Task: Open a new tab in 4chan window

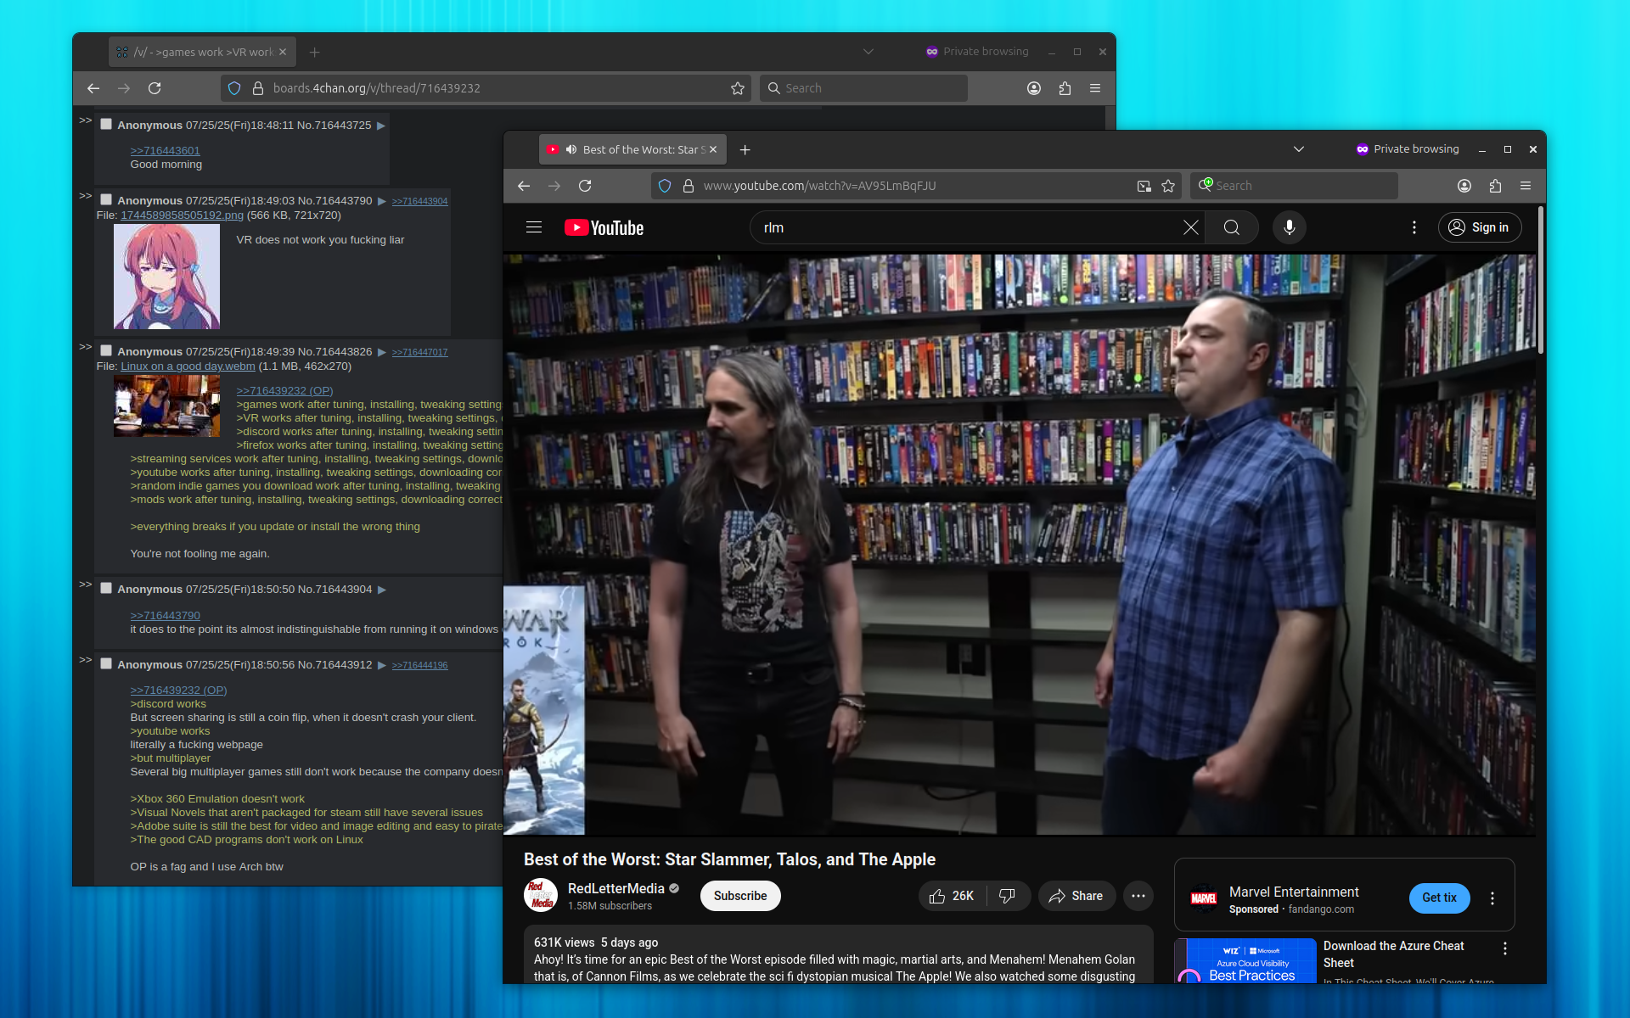Action: [314, 52]
